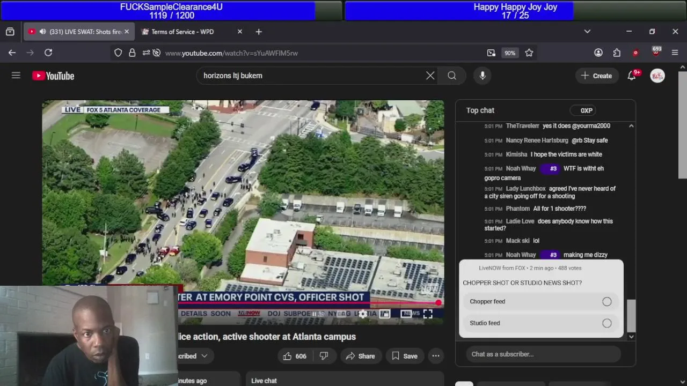Switch video to theater mode
The height and width of the screenshot is (386, 687).
(x=406, y=314)
